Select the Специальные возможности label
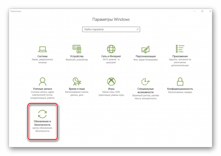 click(x=145, y=90)
